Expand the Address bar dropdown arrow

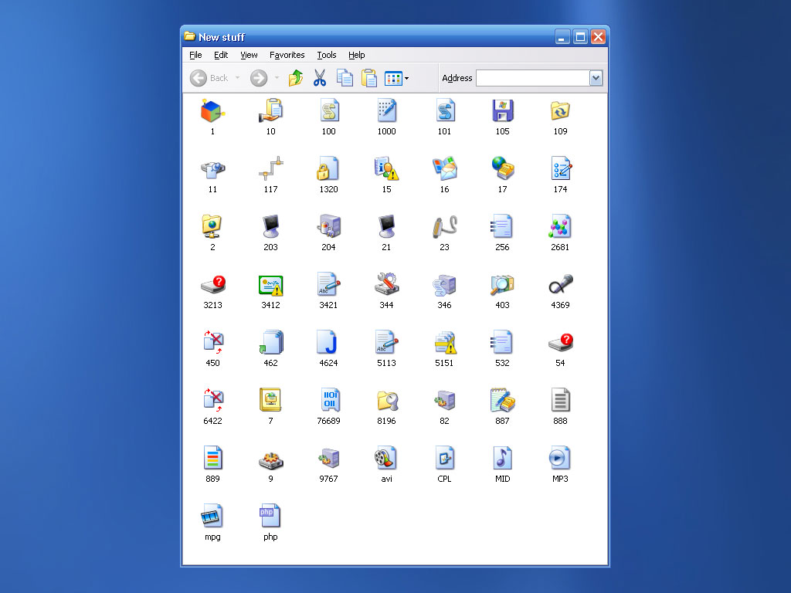pyautogui.click(x=596, y=78)
